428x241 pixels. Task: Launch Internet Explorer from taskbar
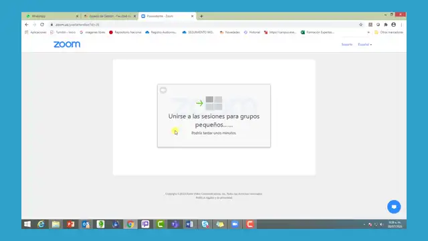pyautogui.click(x=41, y=224)
